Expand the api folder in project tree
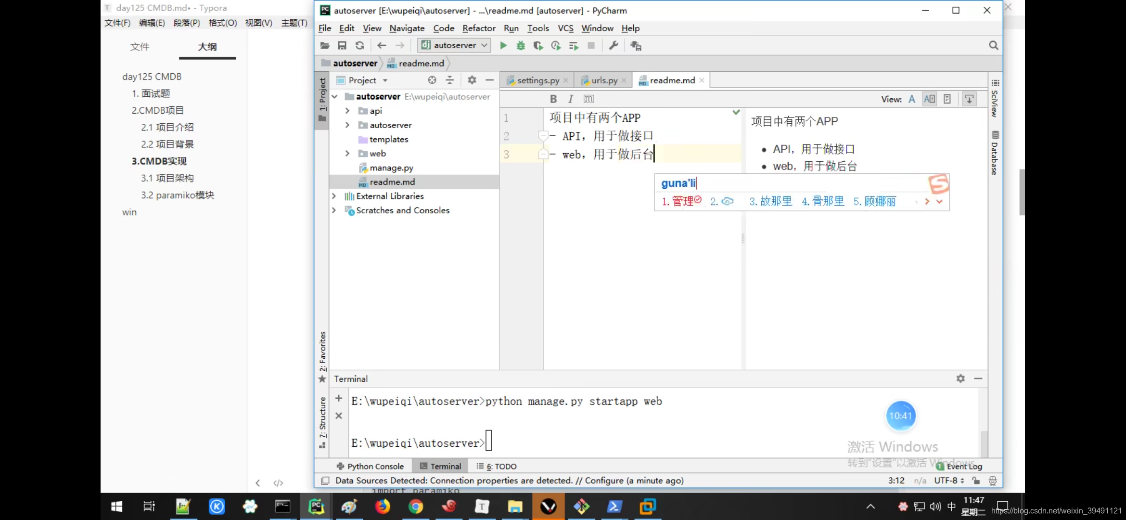Image resolution: width=1126 pixels, height=520 pixels. tap(347, 111)
